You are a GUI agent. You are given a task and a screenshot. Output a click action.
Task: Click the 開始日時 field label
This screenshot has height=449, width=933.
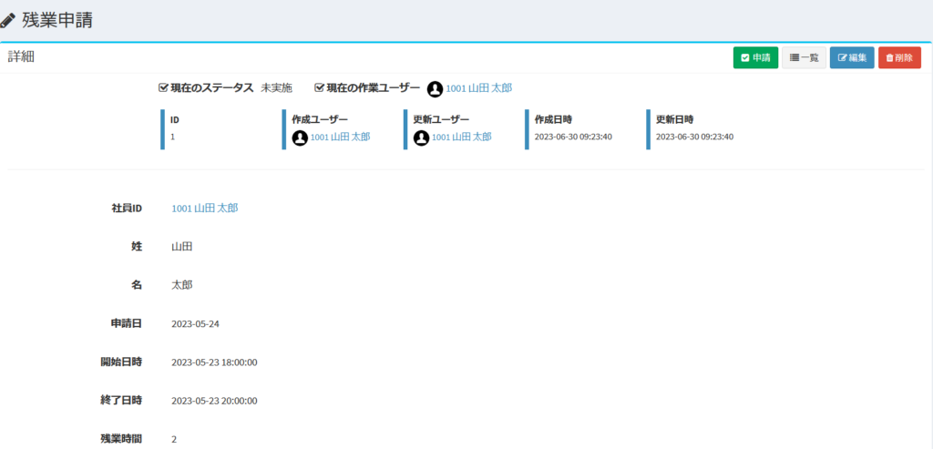(x=121, y=362)
